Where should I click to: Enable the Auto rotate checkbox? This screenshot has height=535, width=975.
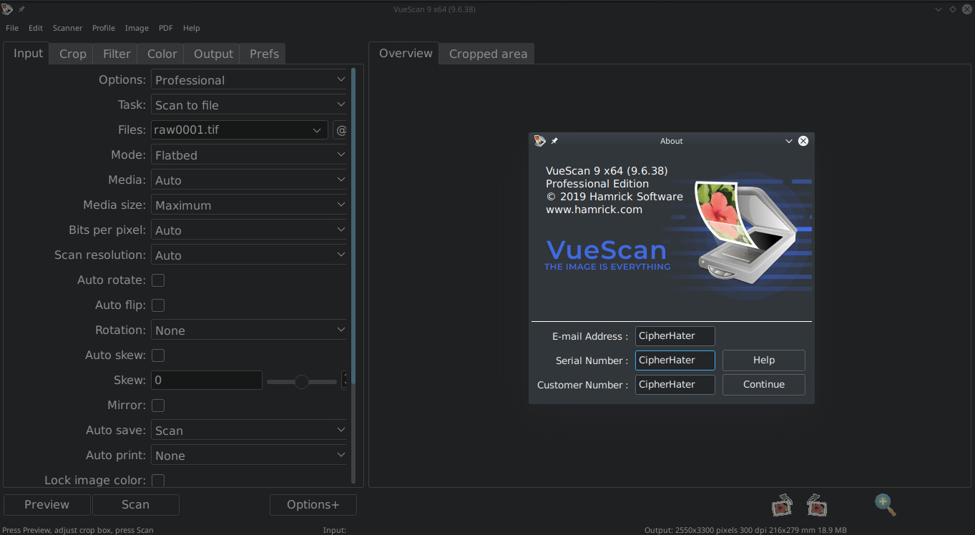158,280
